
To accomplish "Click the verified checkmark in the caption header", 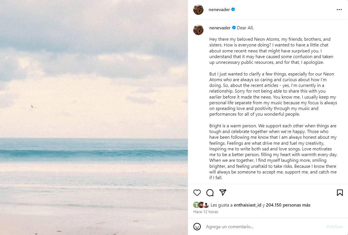I will click(235, 28).
